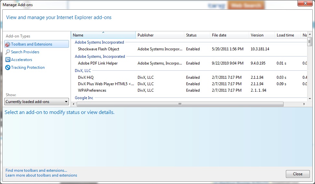Select the Adobe PDF Link Helper add-on
Image resolution: width=315 pixels, height=184 pixels.
pyautogui.click(x=98, y=63)
